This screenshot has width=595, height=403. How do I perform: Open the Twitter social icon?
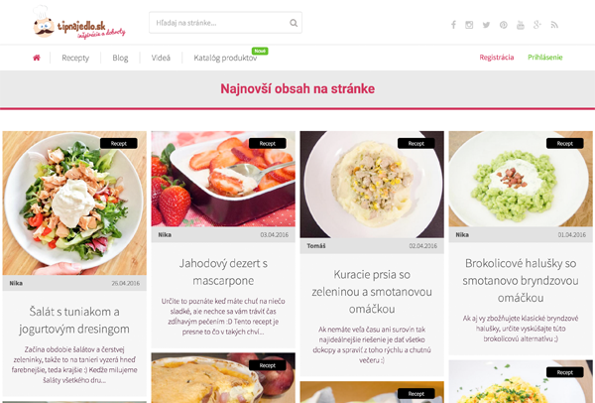[486, 25]
